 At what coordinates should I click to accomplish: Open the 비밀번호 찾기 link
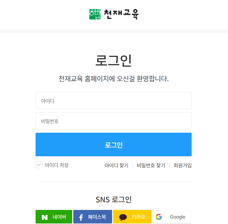point(151,165)
